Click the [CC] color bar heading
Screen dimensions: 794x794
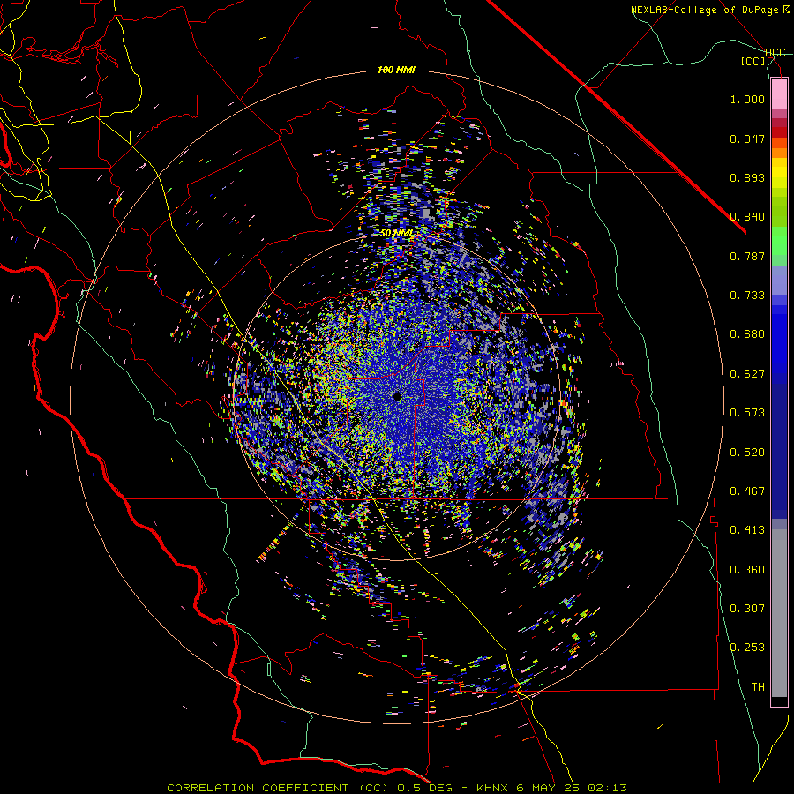[753, 61]
